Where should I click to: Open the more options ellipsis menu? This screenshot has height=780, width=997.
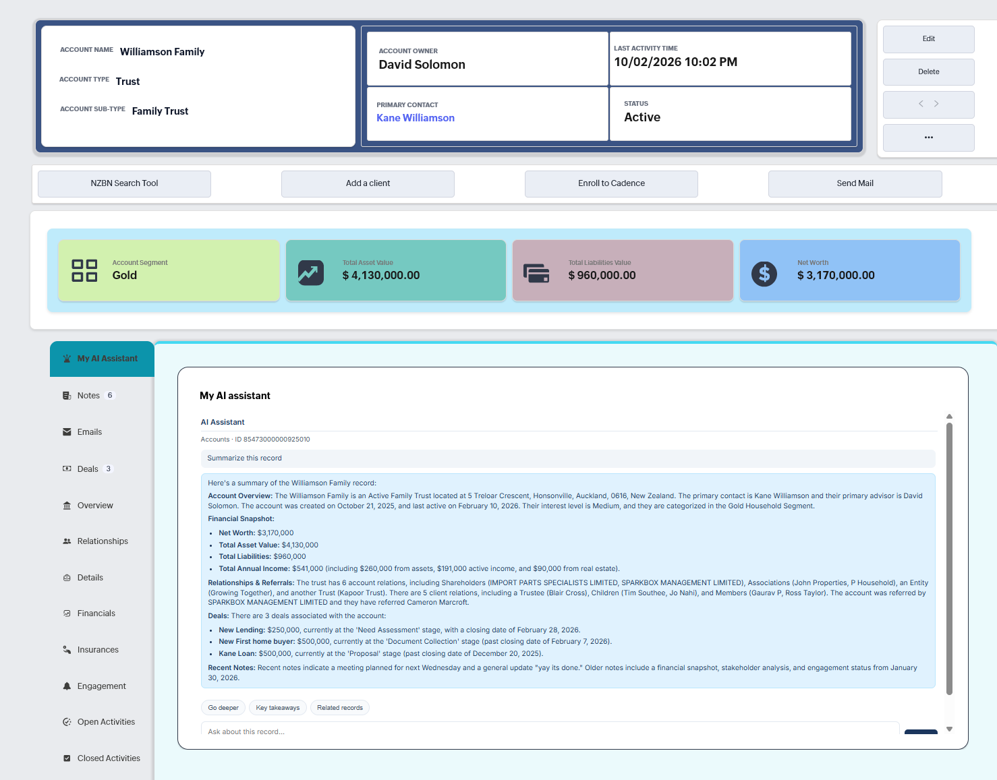[929, 138]
